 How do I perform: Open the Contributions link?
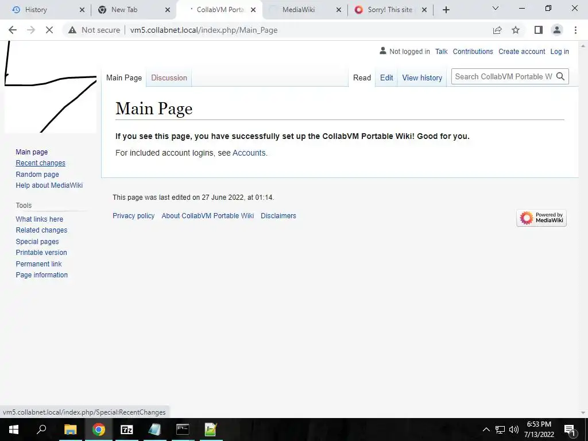click(473, 51)
